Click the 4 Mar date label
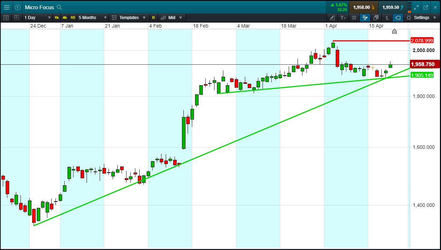 pyautogui.click(x=243, y=26)
